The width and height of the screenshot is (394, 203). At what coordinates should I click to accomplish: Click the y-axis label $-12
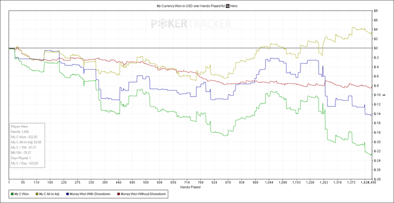(377, 104)
